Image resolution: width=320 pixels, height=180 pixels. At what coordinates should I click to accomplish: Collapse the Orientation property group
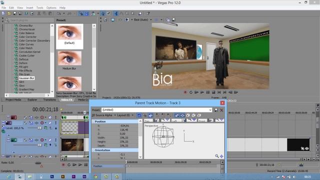click(93, 150)
